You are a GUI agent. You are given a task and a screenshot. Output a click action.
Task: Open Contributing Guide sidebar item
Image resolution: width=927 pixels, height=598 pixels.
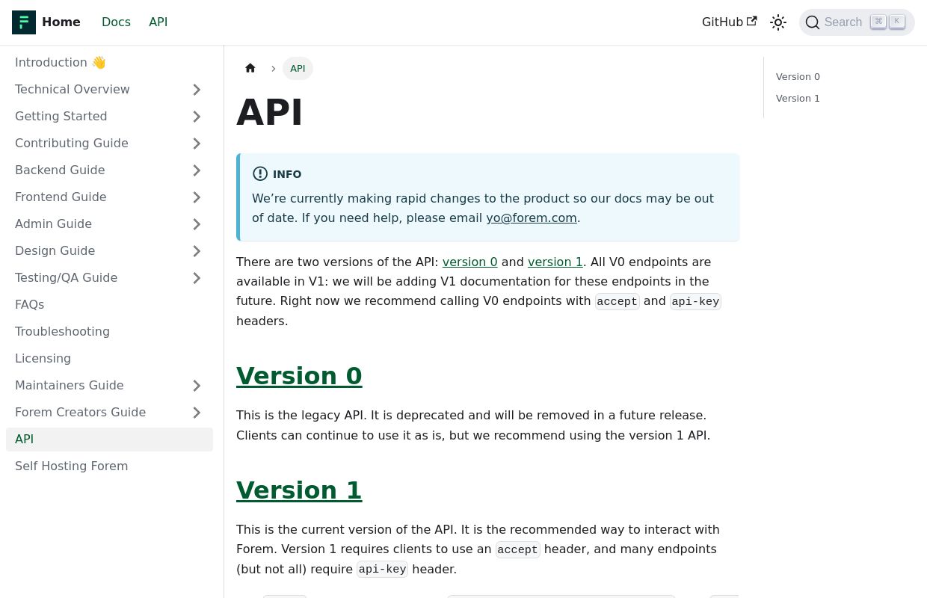[x=93, y=144]
